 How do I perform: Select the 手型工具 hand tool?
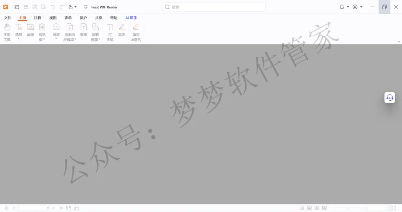click(x=7, y=32)
